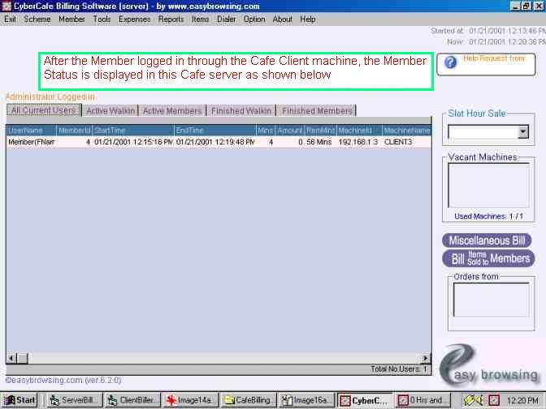This screenshot has height=409, width=546.
Task: Click the Help Request question mark icon
Action: point(450,62)
